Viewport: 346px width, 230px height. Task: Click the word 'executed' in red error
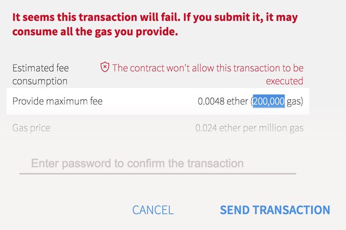284,81
